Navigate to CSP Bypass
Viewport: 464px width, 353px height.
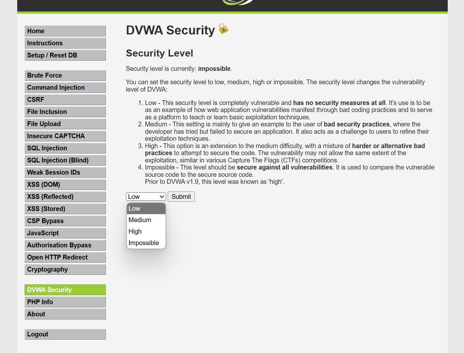(x=65, y=221)
